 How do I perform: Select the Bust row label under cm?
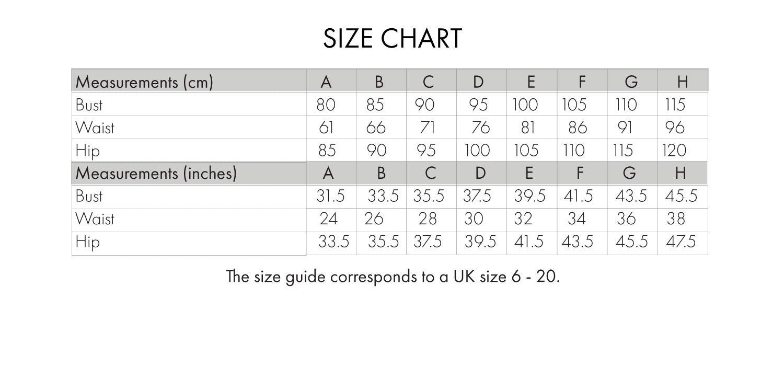coord(89,105)
